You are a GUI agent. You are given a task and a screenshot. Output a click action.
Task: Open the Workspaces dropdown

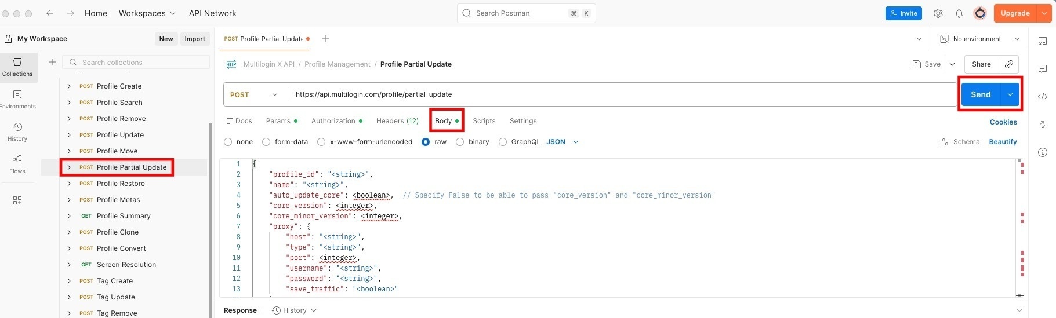pos(147,13)
